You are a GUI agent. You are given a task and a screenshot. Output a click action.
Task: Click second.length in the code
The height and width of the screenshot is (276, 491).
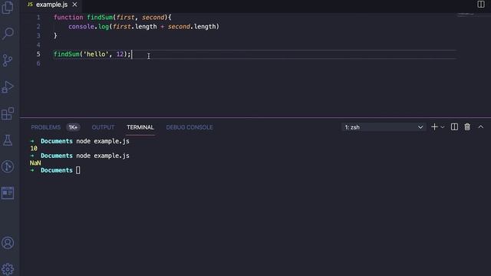[x=192, y=27]
